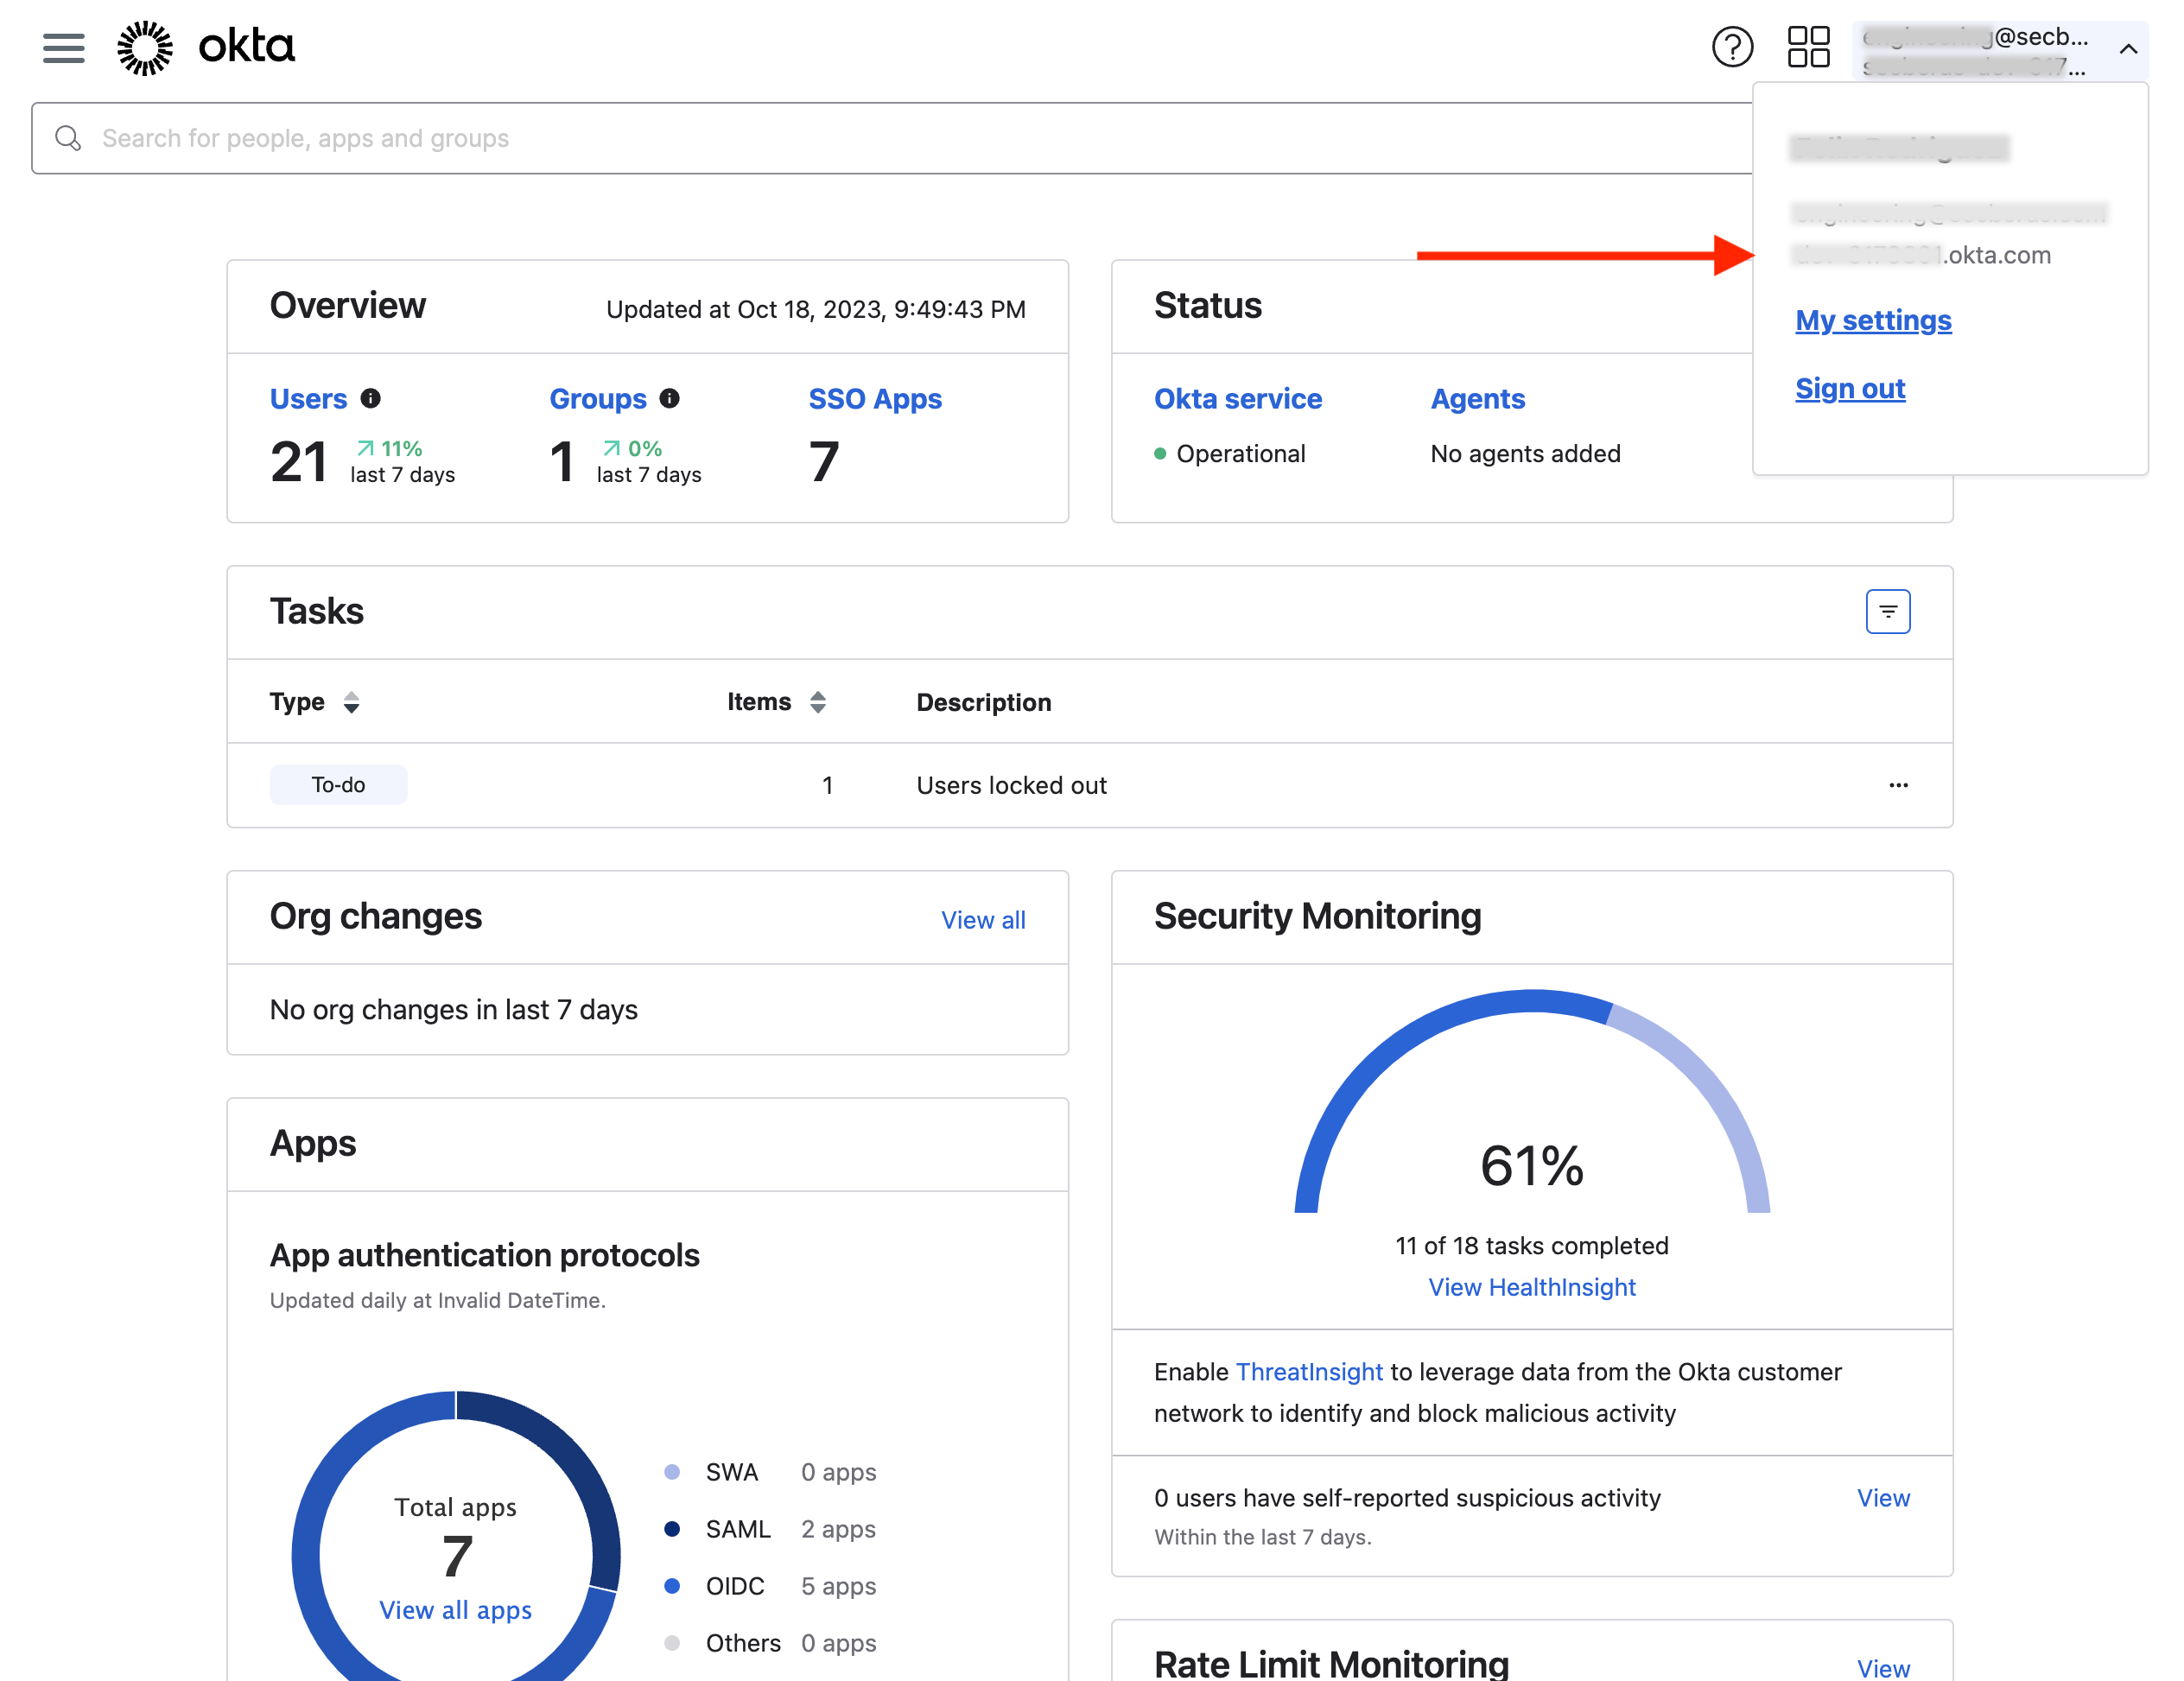Click the 7 SSO apps count
The height and width of the screenshot is (1681, 2184).
click(824, 462)
